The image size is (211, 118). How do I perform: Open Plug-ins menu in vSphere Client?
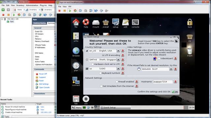tap(43, 5)
